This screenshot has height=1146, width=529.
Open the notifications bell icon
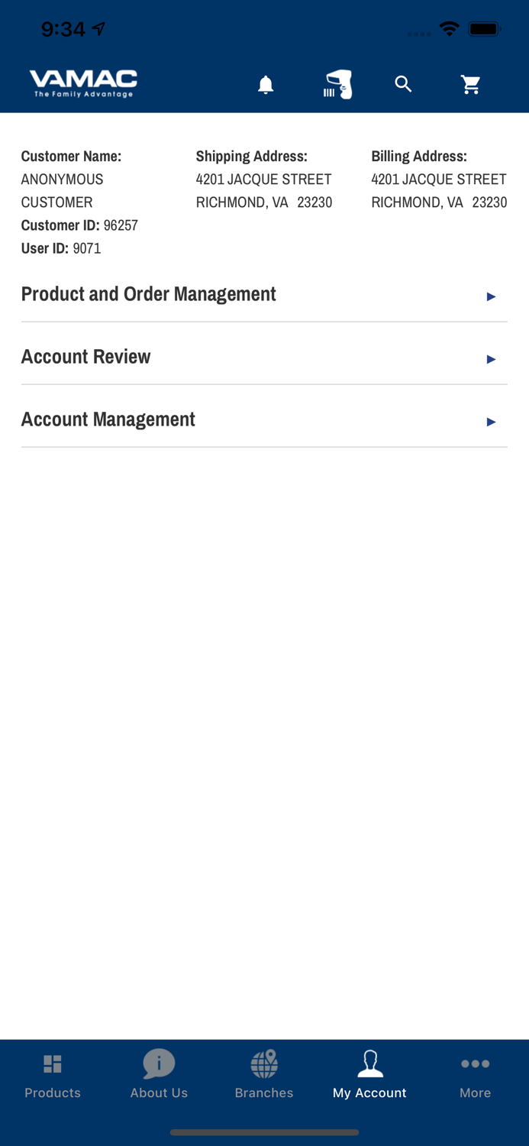click(266, 85)
